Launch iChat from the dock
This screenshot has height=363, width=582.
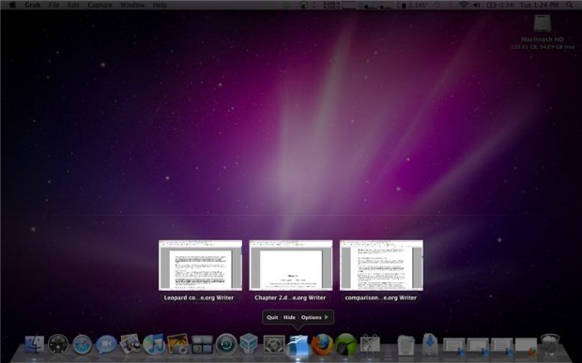pos(106,344)
